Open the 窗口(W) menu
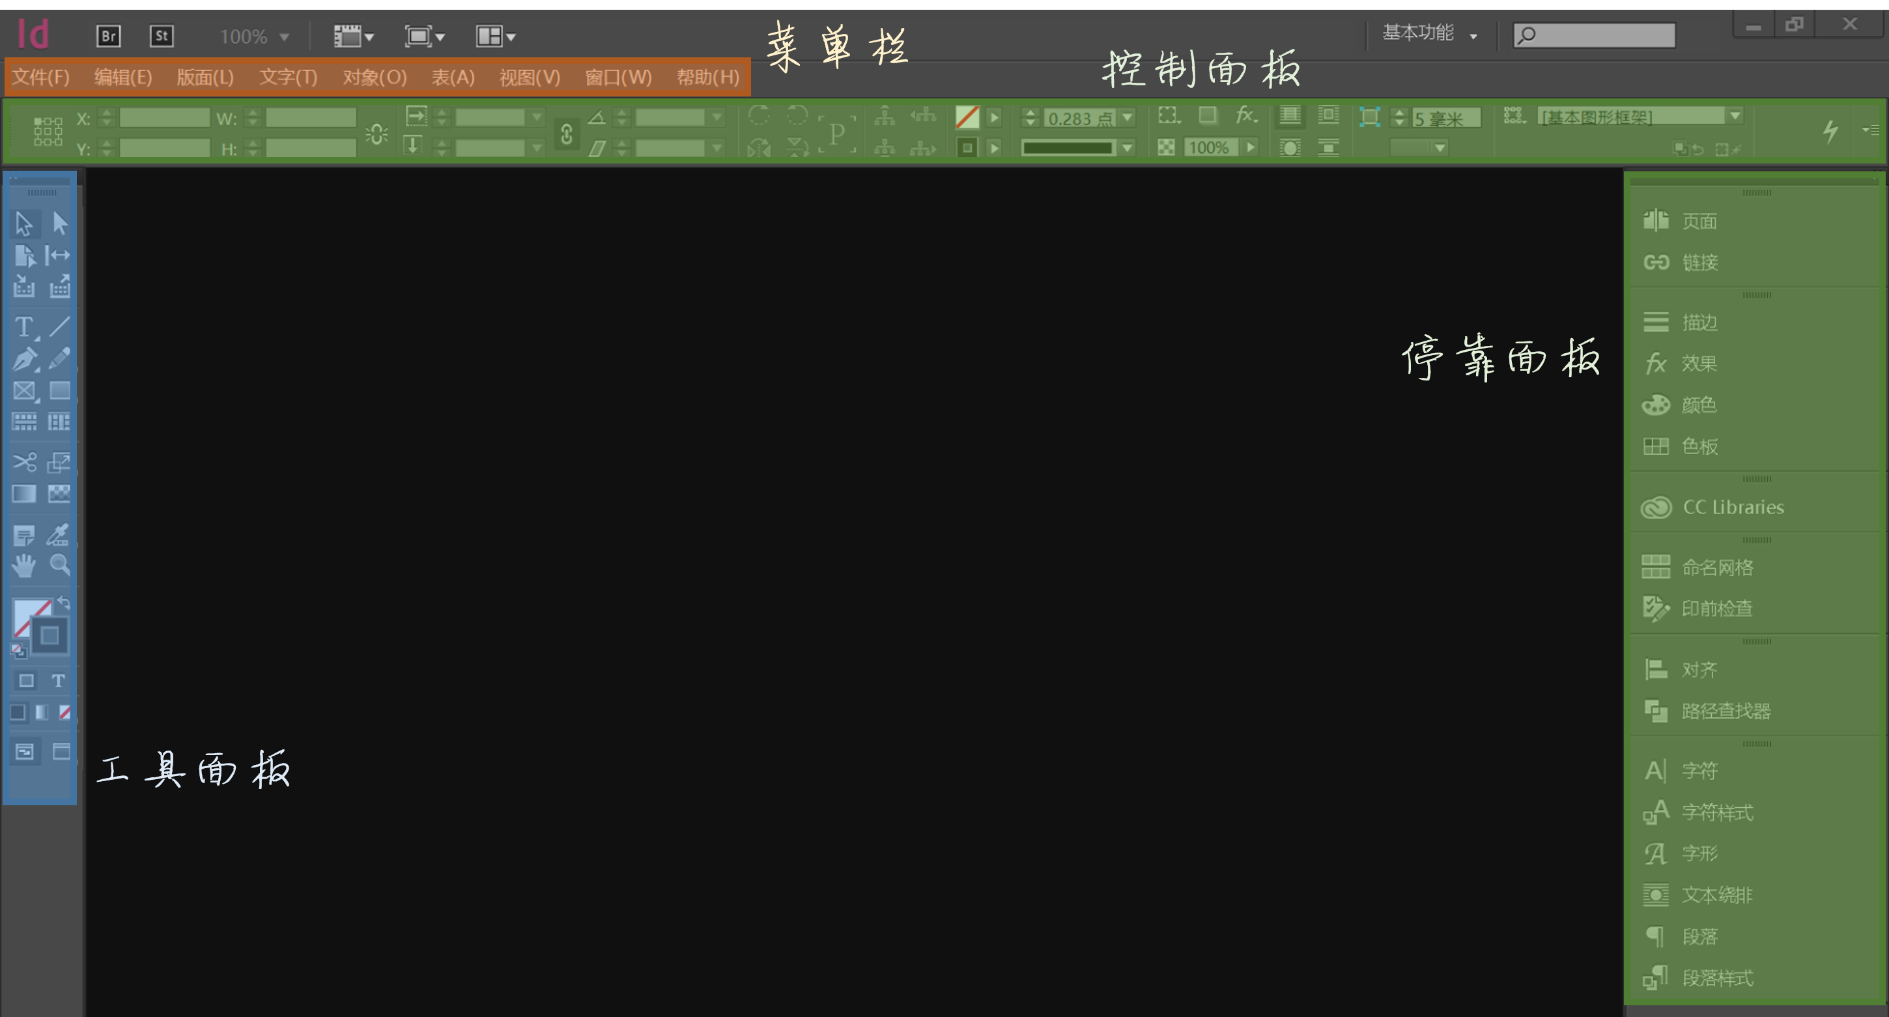The width and height of the screenshot is (1889, 1017). (x=618, y=77)
